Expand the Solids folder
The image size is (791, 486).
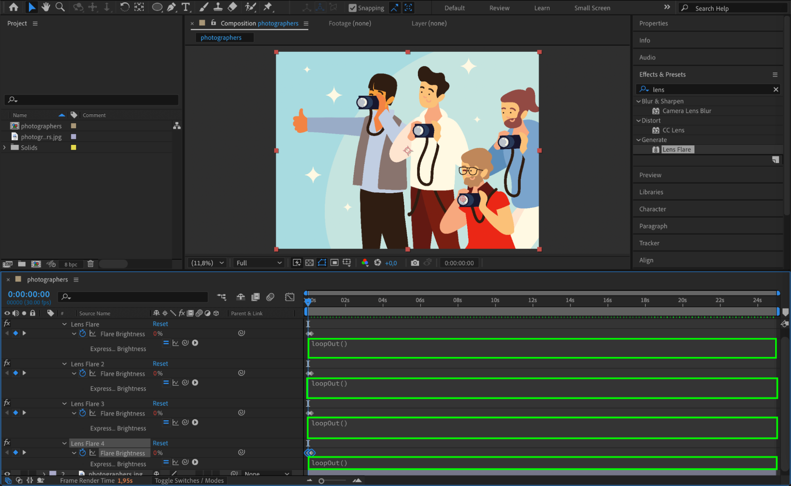[4, 148]
